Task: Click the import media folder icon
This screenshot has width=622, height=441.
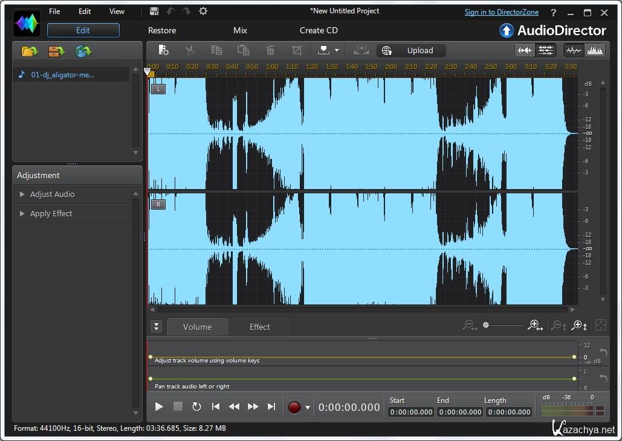Action: (x=29, y=51)
